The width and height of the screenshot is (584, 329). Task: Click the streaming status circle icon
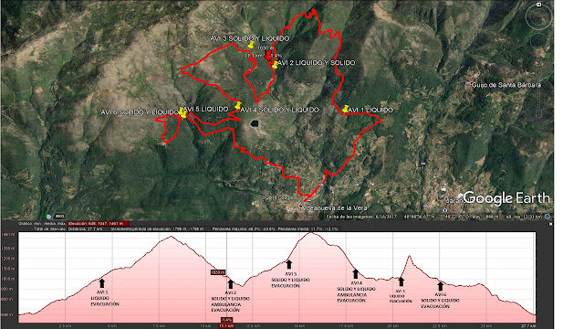click(x=547, y=217)
